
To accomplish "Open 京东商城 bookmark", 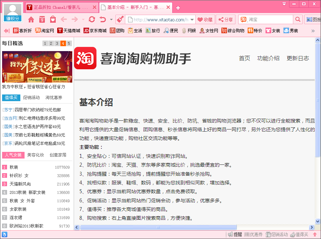I will click(95, 31).
